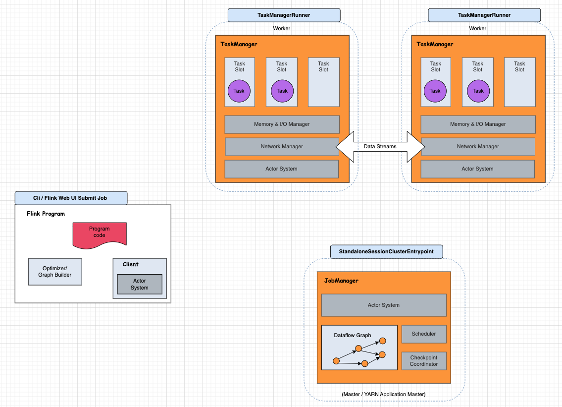This screenshot has width=562, height=407.
Task: Select the Checkpoint Coordinator box
Action: click(x=424, y=361)
